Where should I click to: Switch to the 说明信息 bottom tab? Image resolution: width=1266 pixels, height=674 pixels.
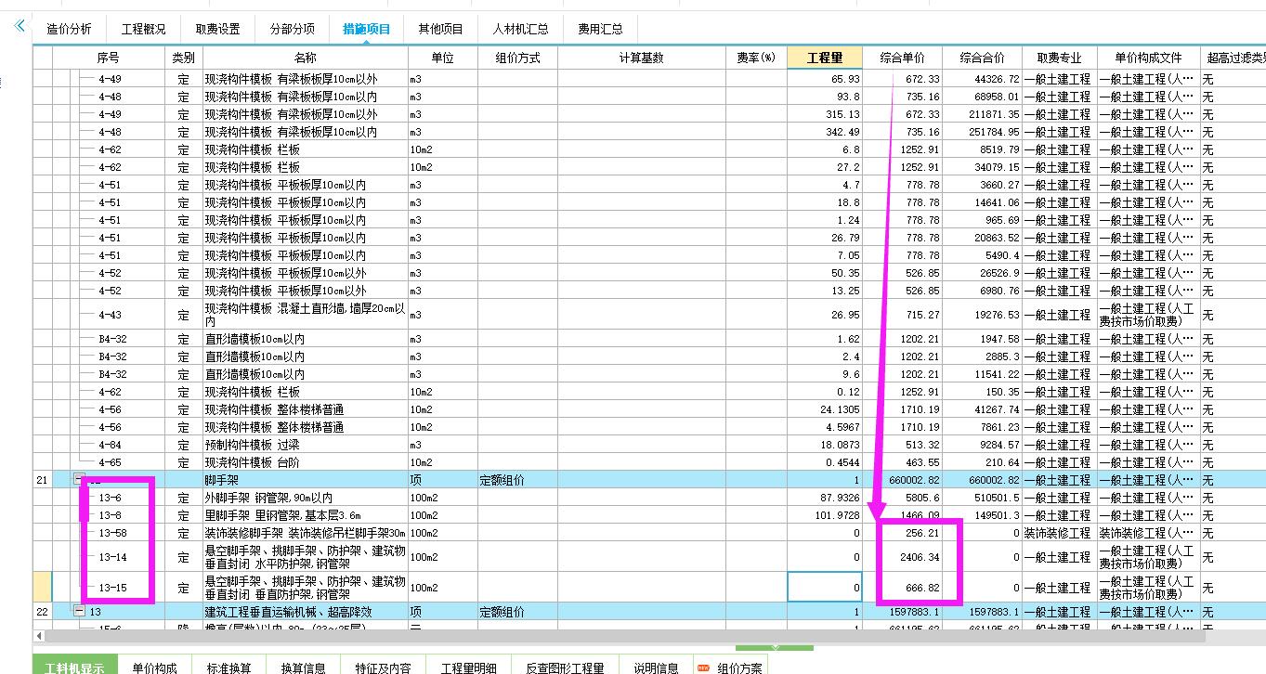coord(657,665)
